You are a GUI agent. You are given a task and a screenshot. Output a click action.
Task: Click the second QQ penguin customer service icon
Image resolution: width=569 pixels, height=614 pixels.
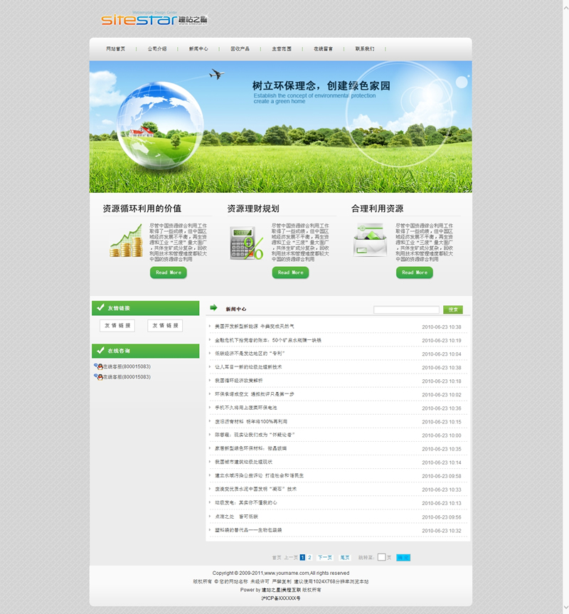pos(98,377)
